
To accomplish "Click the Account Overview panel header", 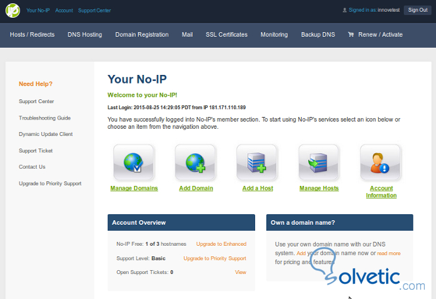I will coord(182,223).
